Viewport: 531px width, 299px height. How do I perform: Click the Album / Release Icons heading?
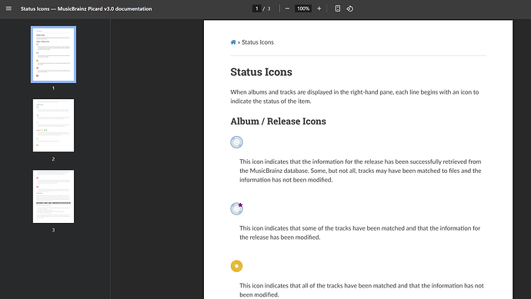click(x=278, y=121)
